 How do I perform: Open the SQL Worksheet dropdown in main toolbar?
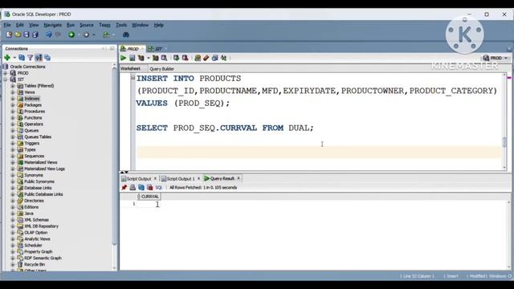(x=114, y=35)
